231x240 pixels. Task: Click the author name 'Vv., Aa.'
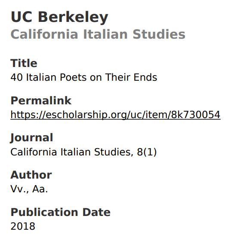(x=29, y=189)
